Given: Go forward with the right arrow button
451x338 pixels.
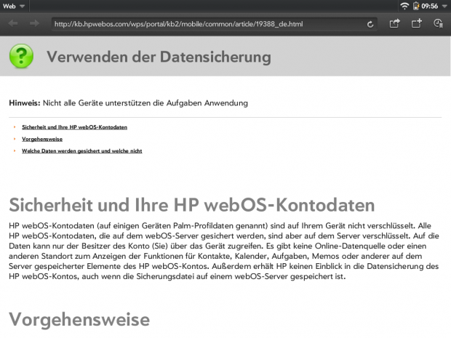Looking at the screenshot, I should pyautogui.click(x=34, y=23).
